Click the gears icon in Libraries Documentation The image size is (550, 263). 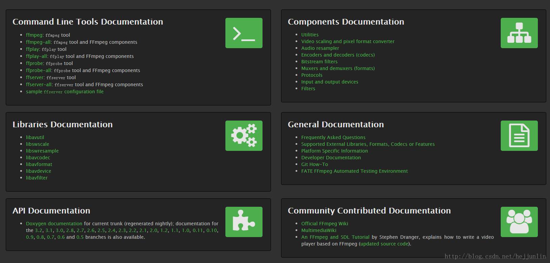click(244, 136)
